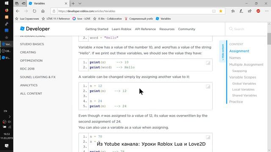
Task: Open the Resources menu
Action: point(167,29)
